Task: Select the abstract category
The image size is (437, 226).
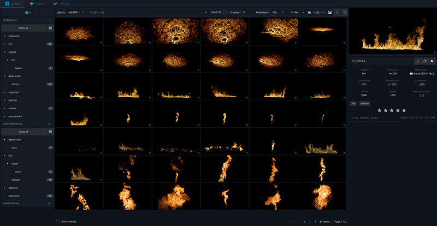Action: [13, 188]
